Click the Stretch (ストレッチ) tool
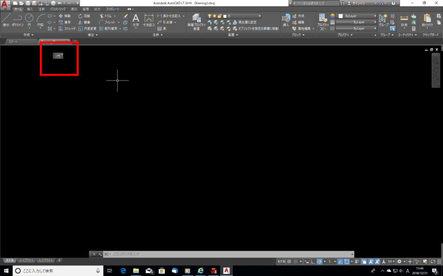 tap(67, 29)
